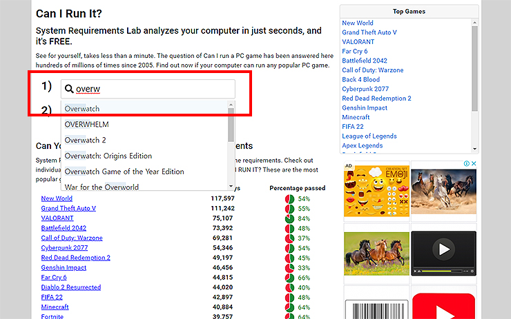The height and width of the screenshot is (319, 511).
Task: Click the suggestion list scroll down arrow
Action: [231, 186]
